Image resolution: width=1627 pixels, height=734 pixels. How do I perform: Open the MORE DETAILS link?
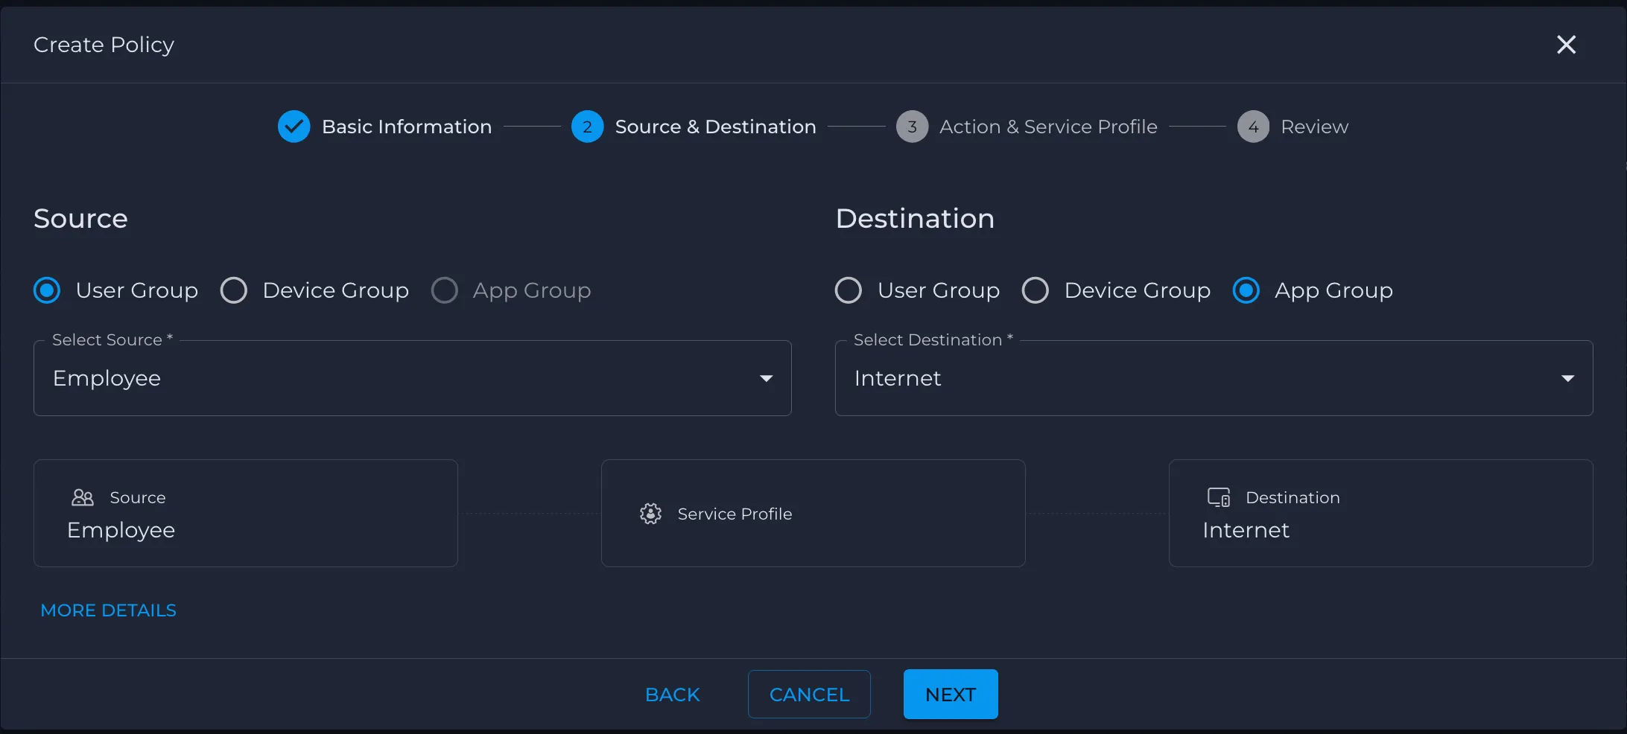(109, 610)
